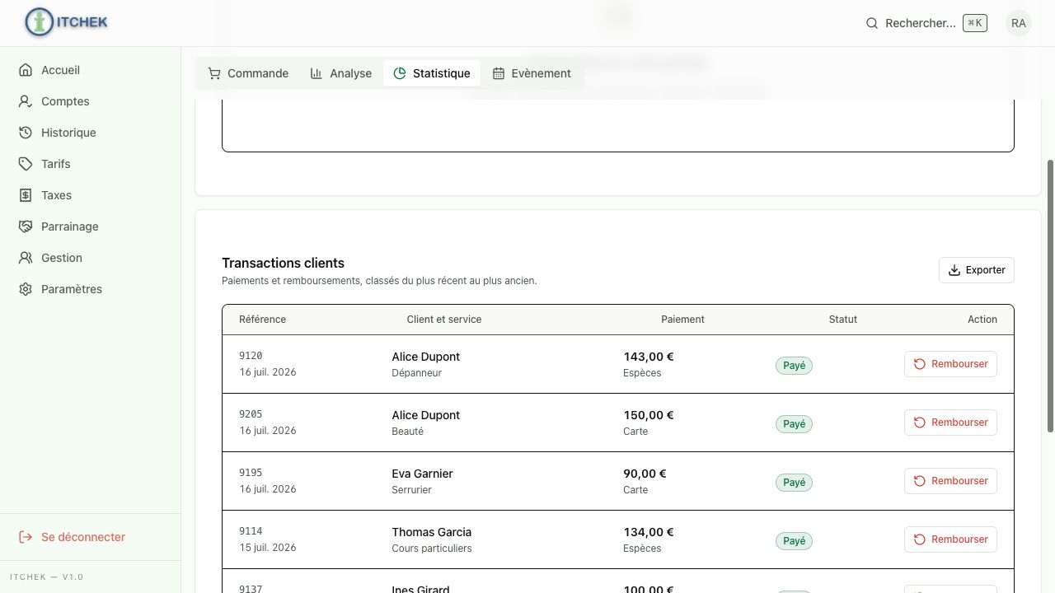1055x593 pixels.
Task: Click amount 90,00 €
Action: [x=645, y=474]
